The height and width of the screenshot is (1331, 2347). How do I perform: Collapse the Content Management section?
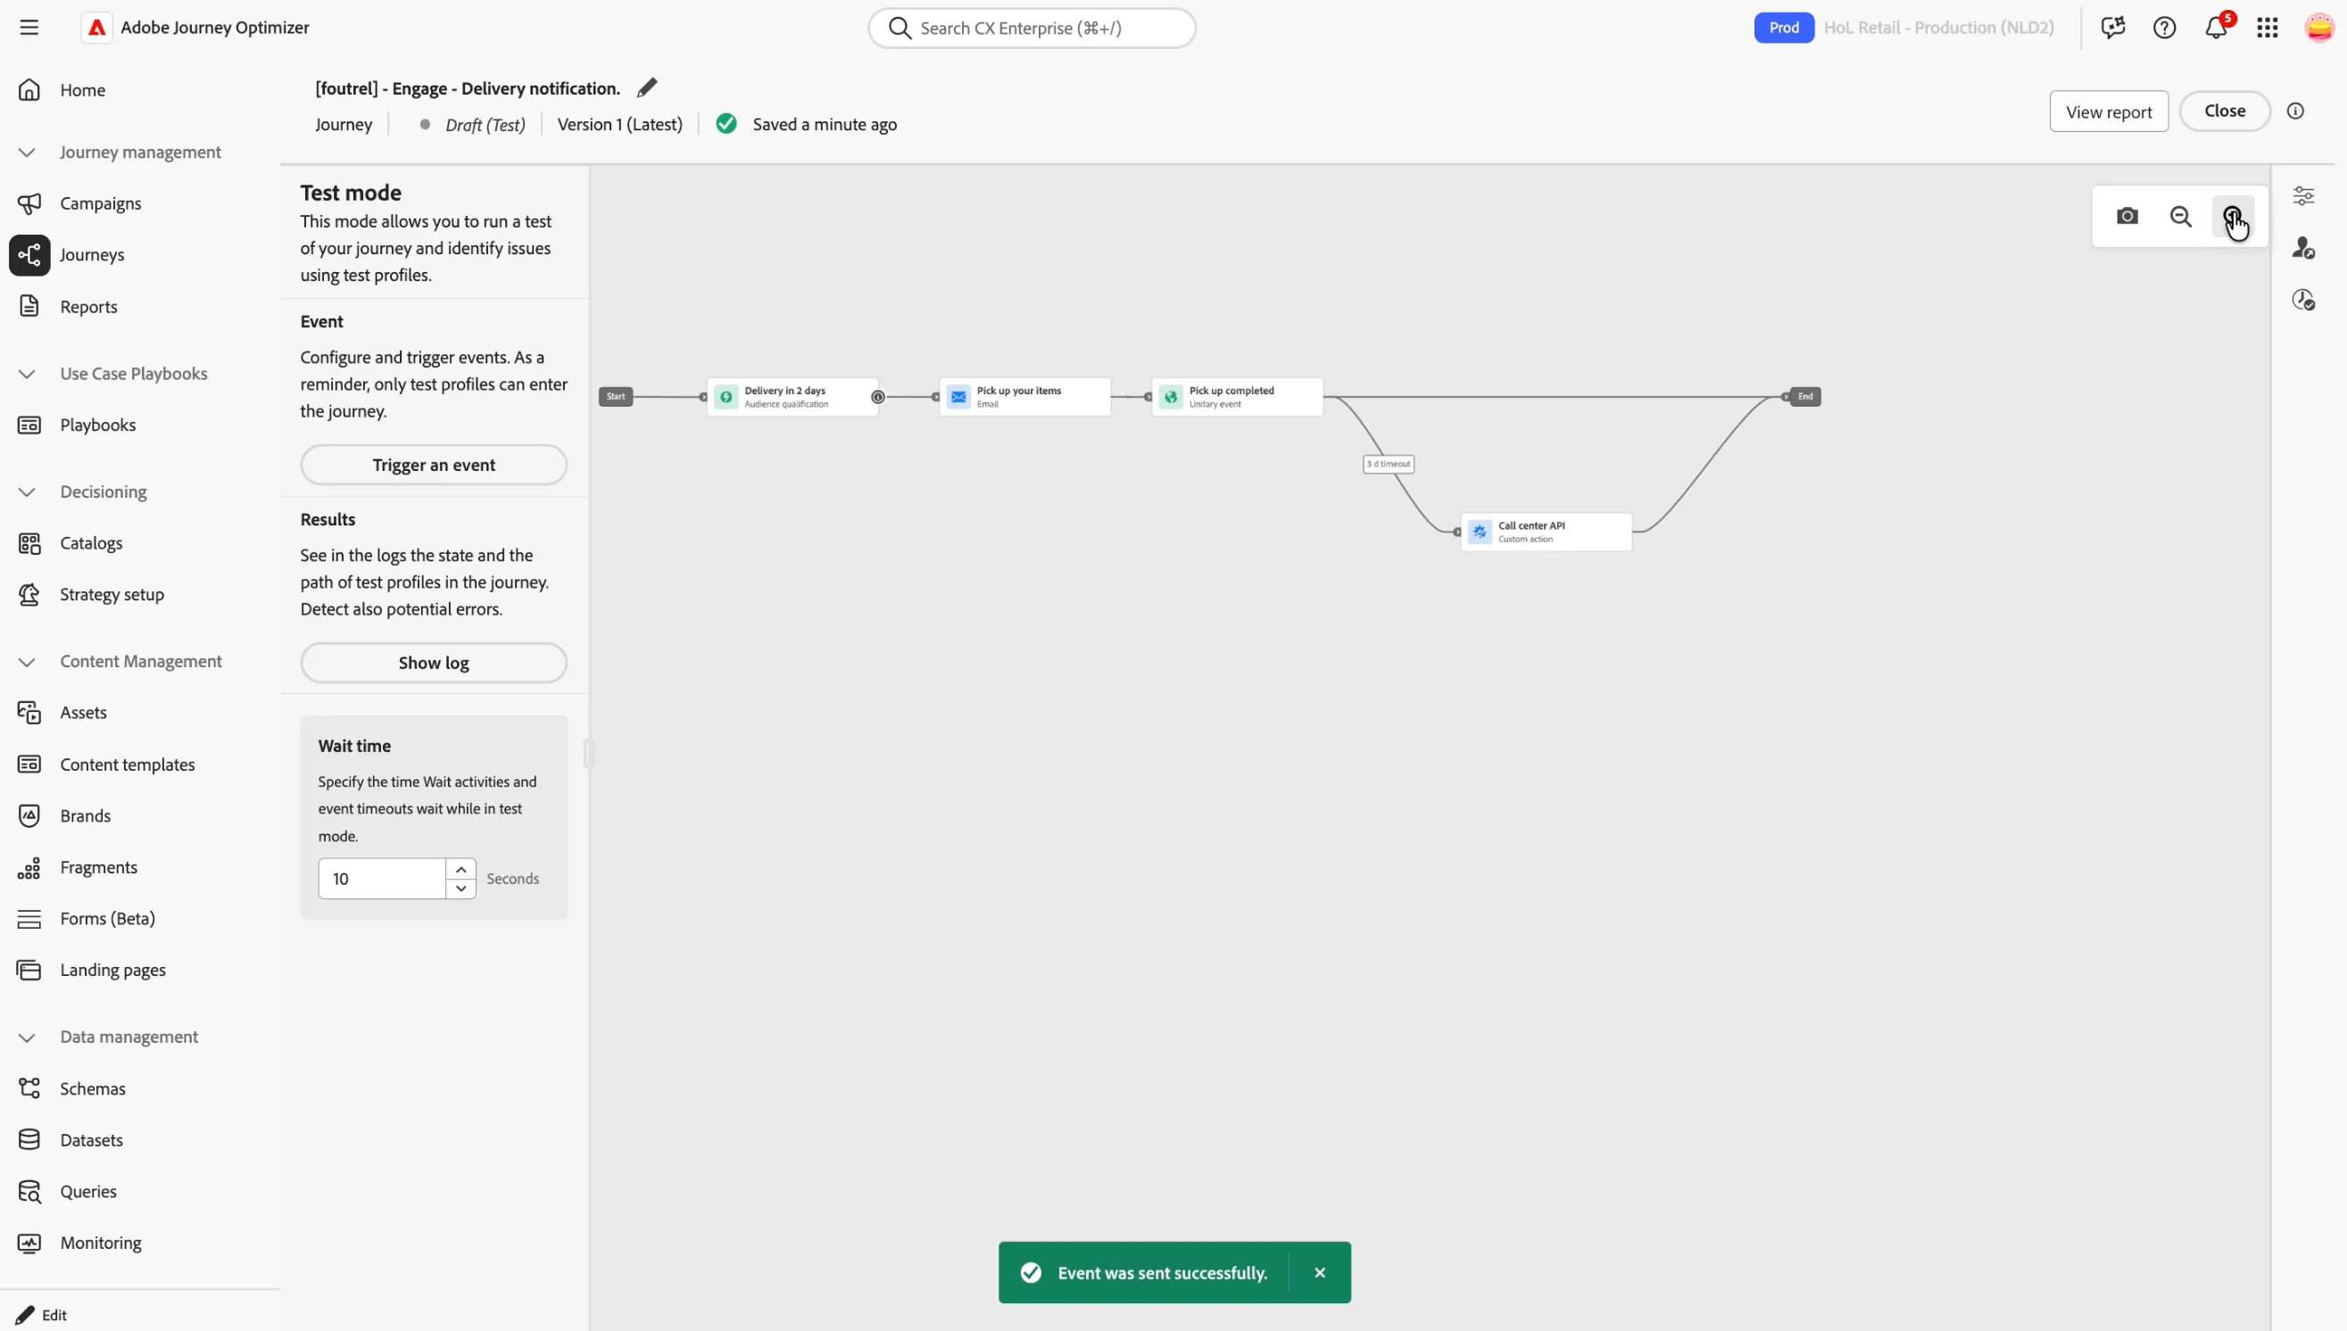point(27,661)
